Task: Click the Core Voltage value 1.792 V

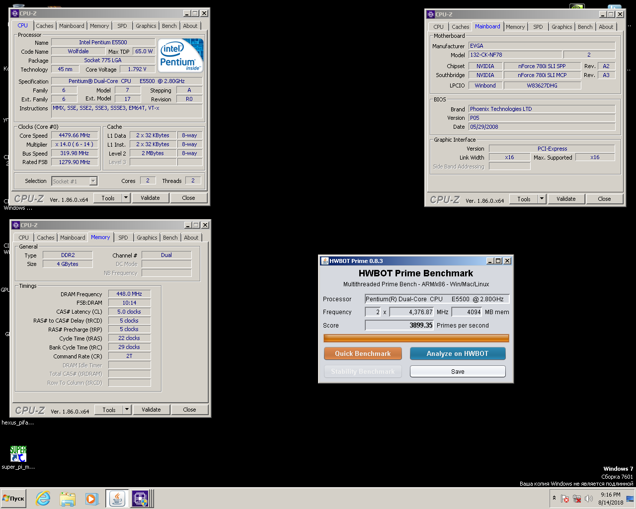Action: [137, 69]
